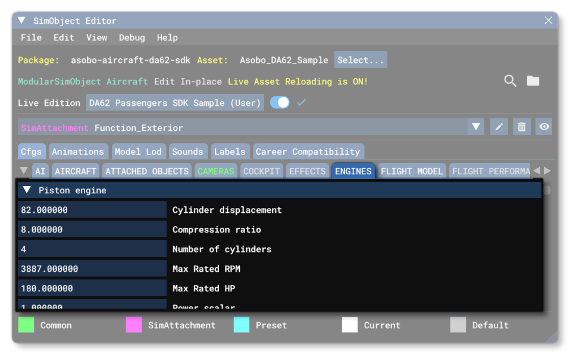
Task: Open the search tool in the header
Action: [x=510, y=81]
